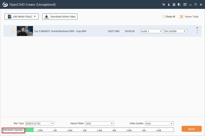Click the Estimated Capacity label
This screenshot has width=205, height=136.
(13, 130)
